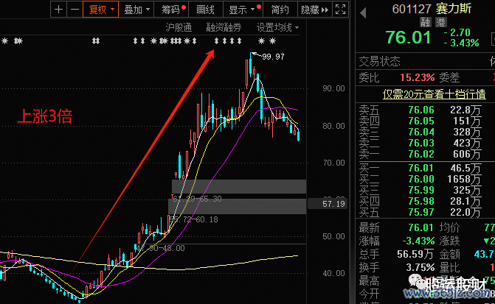The height and width of the screenshot is (304, 495).
Task: Click 买四 bid price 75.98
Action: 421,201
